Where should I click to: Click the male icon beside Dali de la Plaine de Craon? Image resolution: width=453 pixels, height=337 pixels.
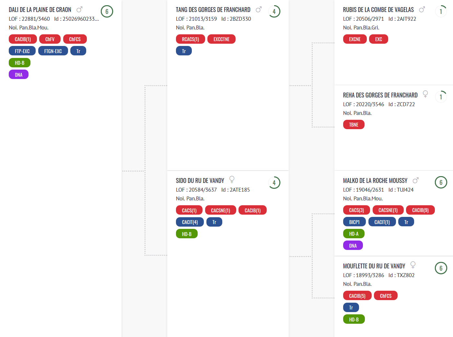pyautogui.click(x=79, y=9)
